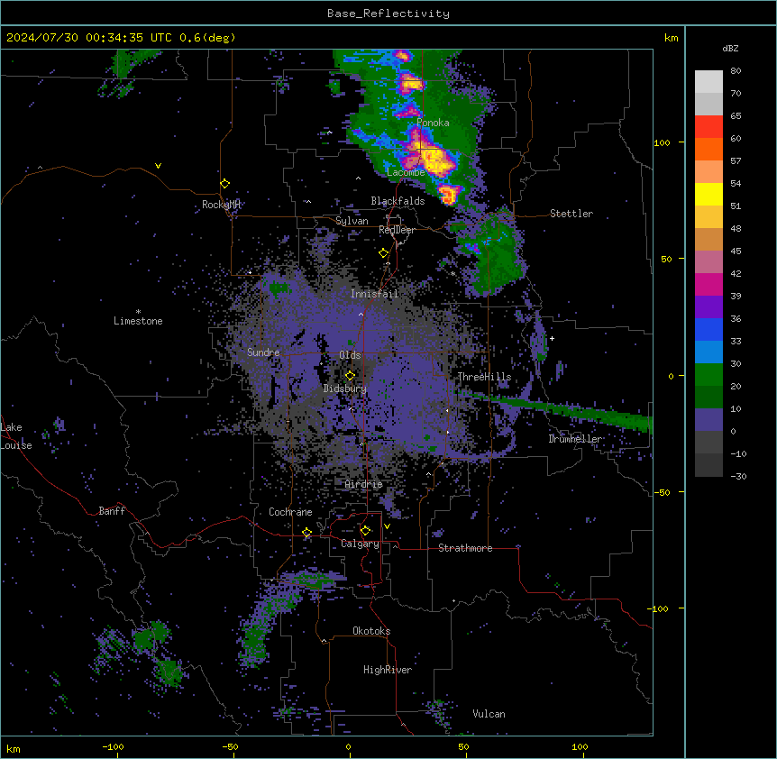Click the ThreeHills city label
777x759 pixels.
point(484,377)
